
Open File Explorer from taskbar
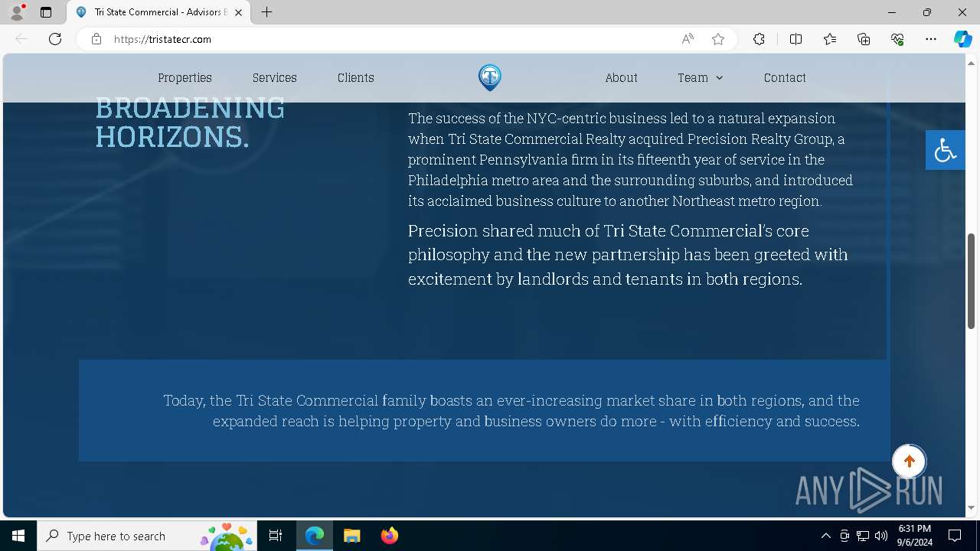click(352, 536)
